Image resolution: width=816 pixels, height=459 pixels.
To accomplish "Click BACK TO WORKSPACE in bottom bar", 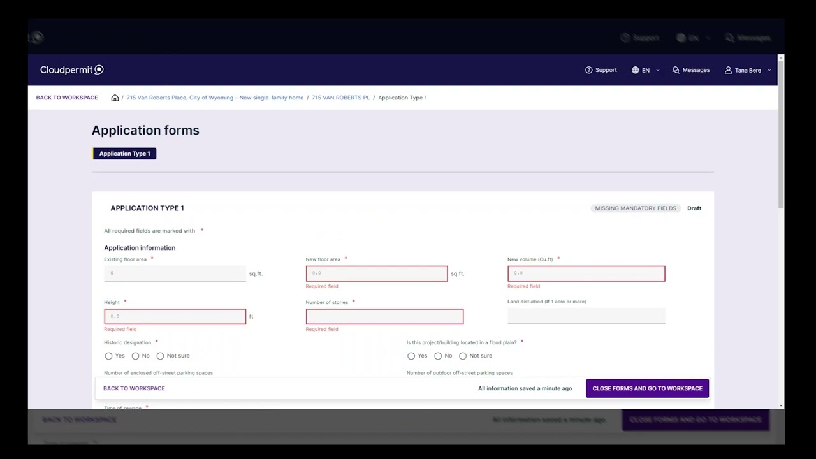I will [x=134, y=388].
